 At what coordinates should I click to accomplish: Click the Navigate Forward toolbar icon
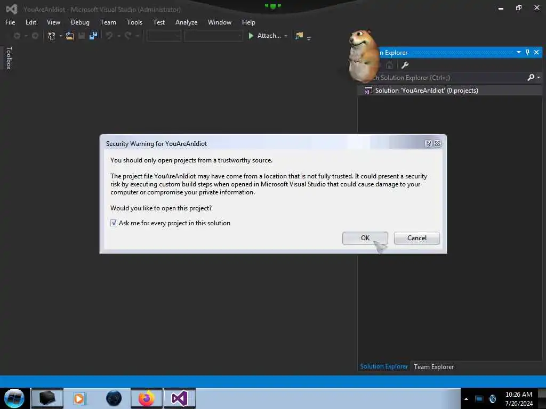click(x=35, y=36)
